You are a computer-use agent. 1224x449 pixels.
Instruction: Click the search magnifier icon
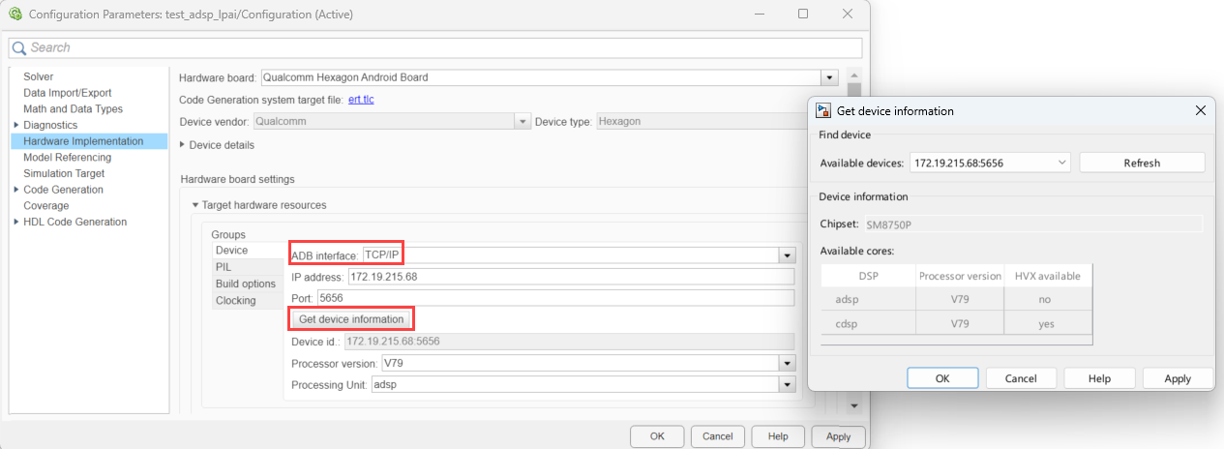pyautogui.click(x=18, y=47)
